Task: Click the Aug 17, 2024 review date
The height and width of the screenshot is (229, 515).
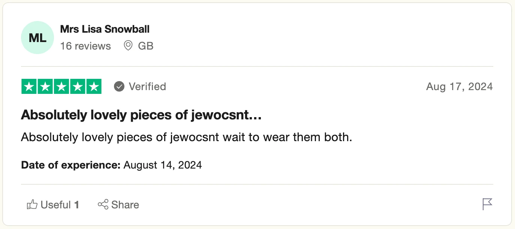Action: pyautogui.click(x=459, y=87)
